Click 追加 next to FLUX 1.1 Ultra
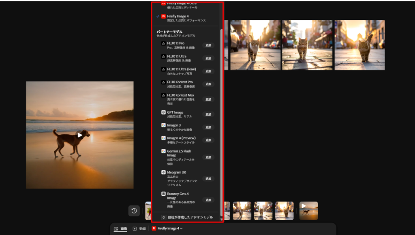 (208, 58)
